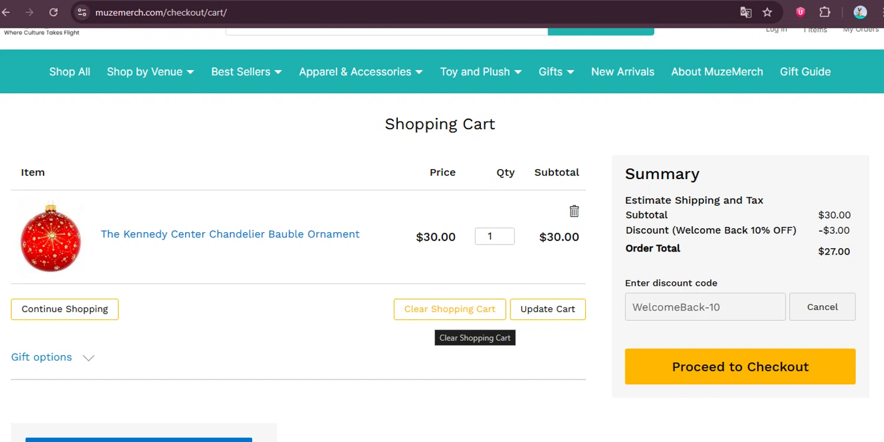The height and width of the screenshot is (442, 884).
Task: Open the Gift Guide page
Action: [805, 72]
